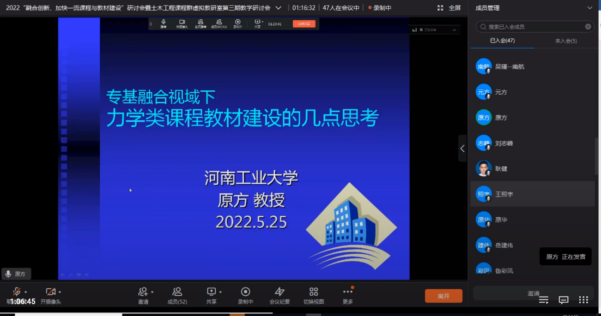Screen dimensions: 601x316
Task: Expand the 共享 share options arrow
Action: coord(220,292)
